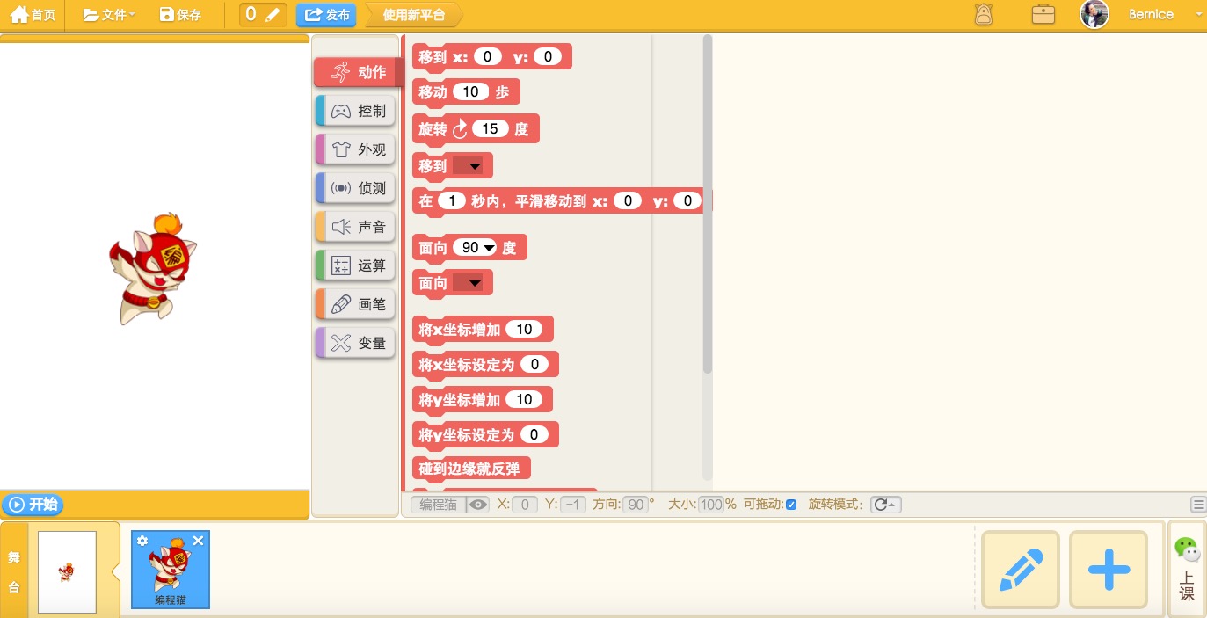Click the block palette vertical scrollbar
Image resolution: width=1207 pixels, height=618 pixels.
708,206
